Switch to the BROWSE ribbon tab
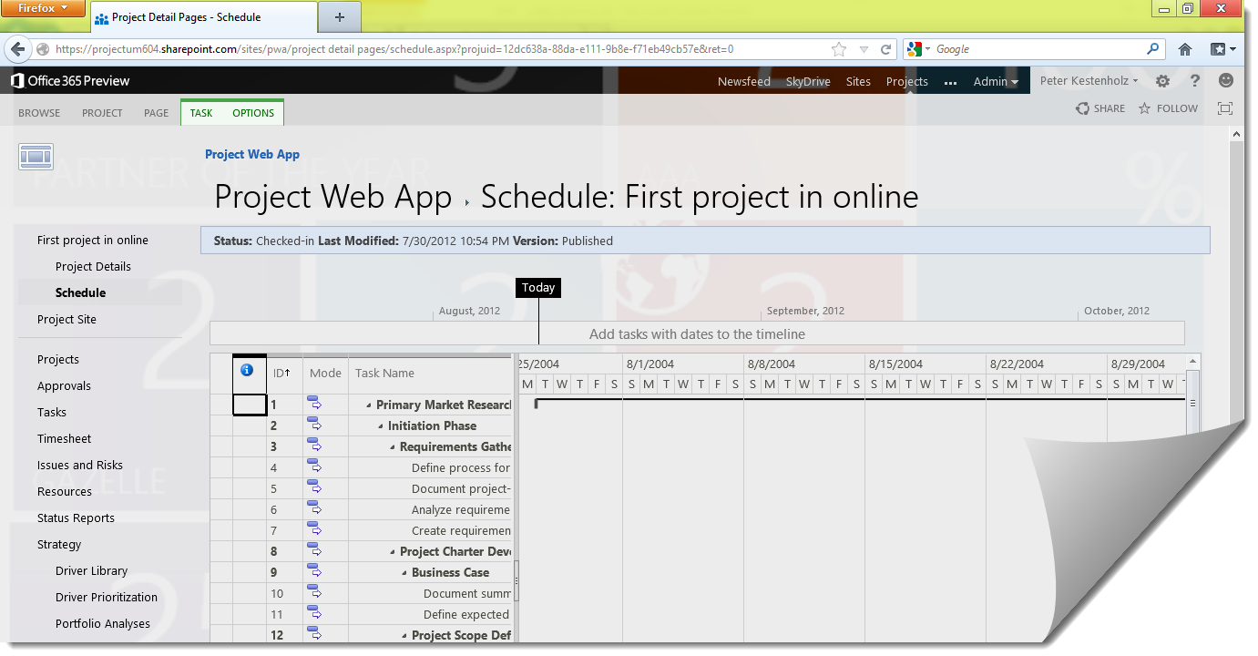Image resolution: width=1258 pixels, height=656 pixels. click(39, 113)
